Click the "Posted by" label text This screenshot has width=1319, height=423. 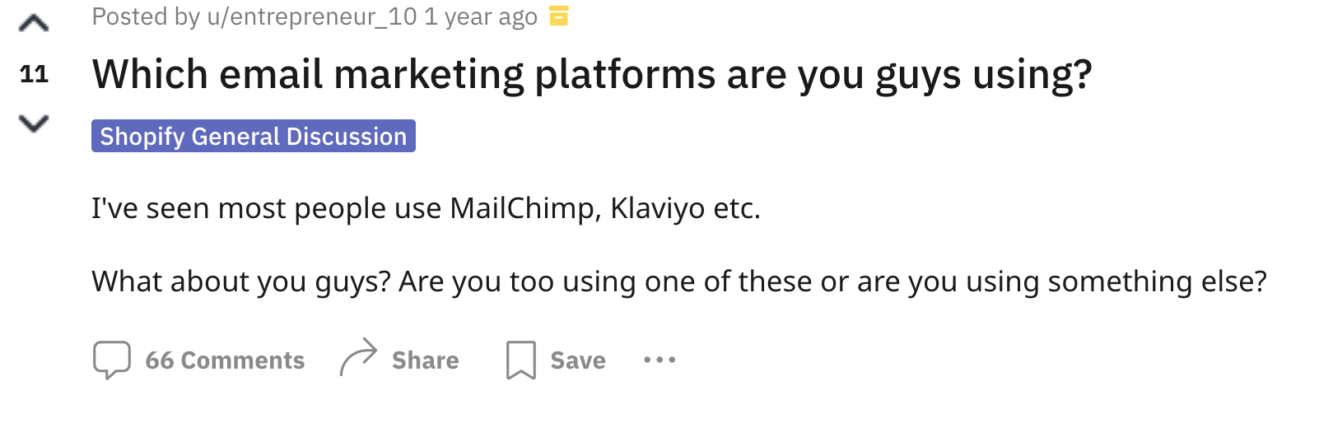pyautogui.click(x=146, y=16)
